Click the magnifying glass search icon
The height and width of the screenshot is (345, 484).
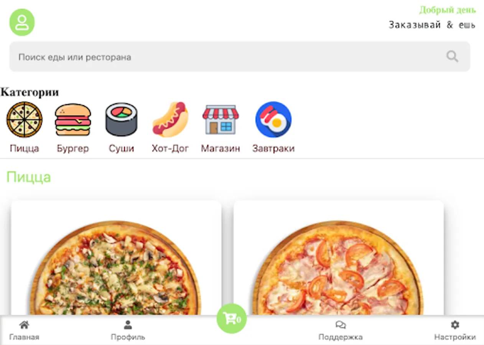452,57
